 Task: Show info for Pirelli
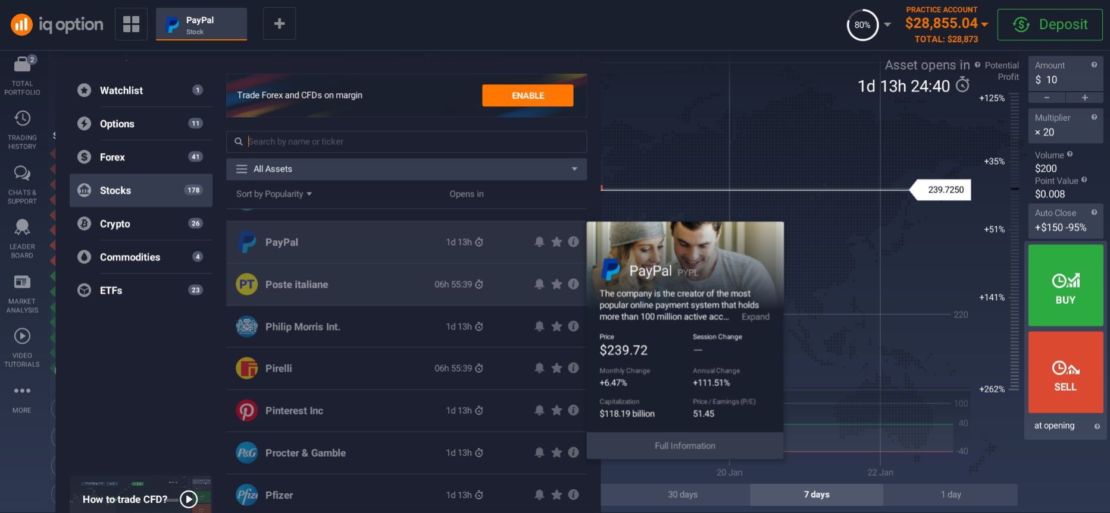[573, 368]
